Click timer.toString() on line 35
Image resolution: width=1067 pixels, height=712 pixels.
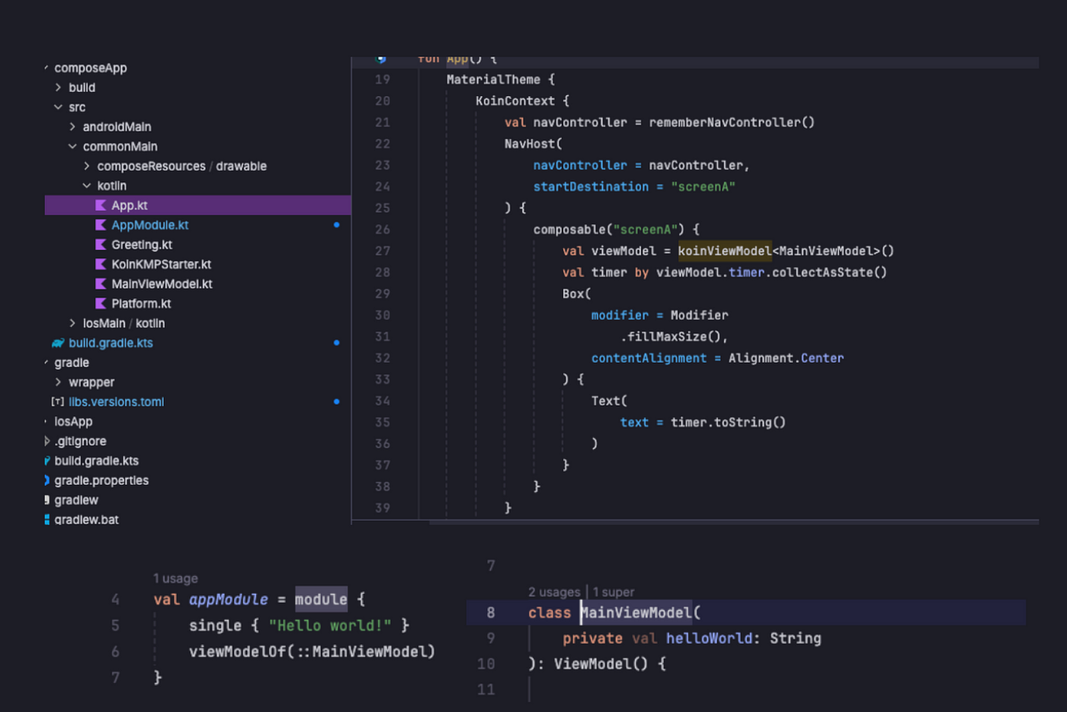pyautogui.click(x=728, y=422)
